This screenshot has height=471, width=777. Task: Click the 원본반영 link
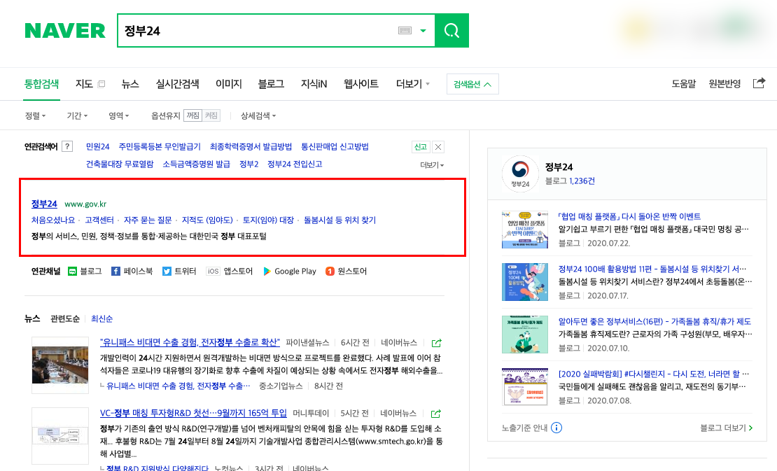coord(724,84)
